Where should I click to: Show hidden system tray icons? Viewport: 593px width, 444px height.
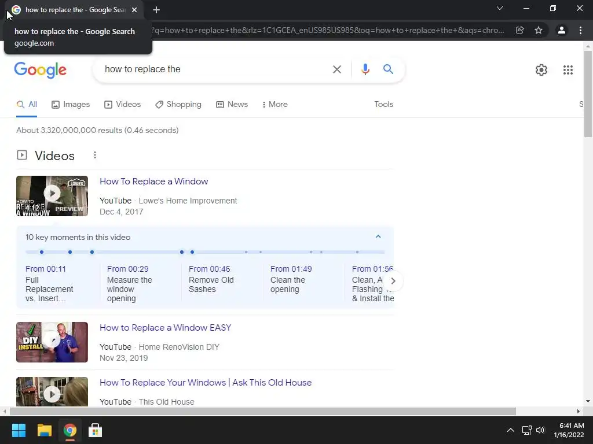click(x=510, y=430)
